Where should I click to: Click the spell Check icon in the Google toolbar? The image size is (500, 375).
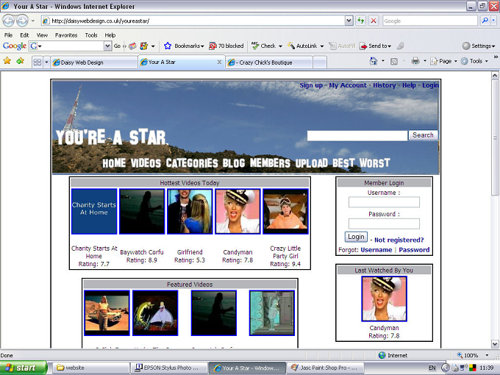tap(255, 46)
